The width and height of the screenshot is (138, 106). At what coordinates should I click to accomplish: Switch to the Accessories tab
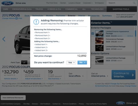94,16
